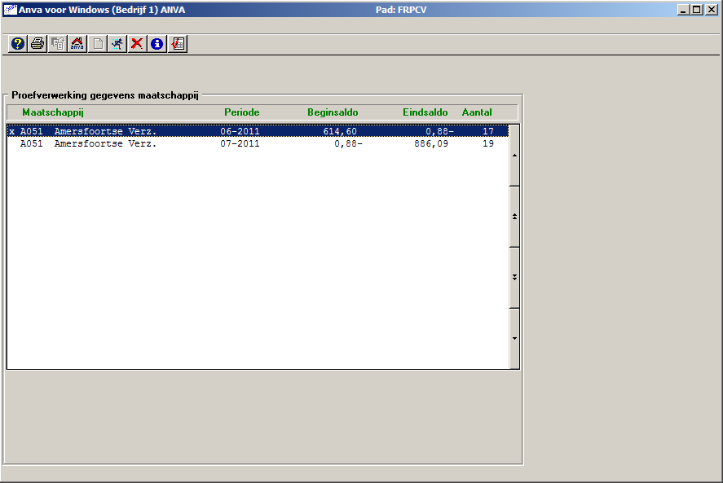Open the blue Info icon
723x483 pixels.
(155, 43)
